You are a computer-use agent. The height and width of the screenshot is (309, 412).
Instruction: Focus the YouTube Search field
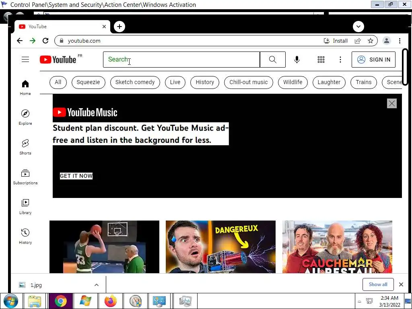181,60
